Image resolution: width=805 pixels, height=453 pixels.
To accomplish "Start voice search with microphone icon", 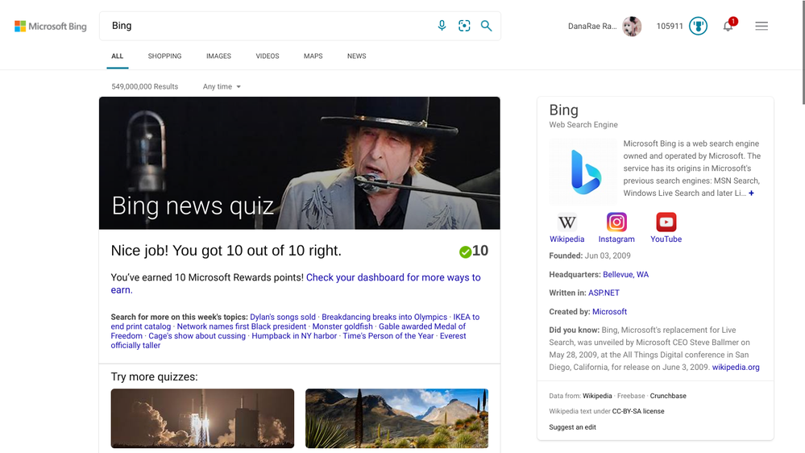I will [x=442, y=26].
